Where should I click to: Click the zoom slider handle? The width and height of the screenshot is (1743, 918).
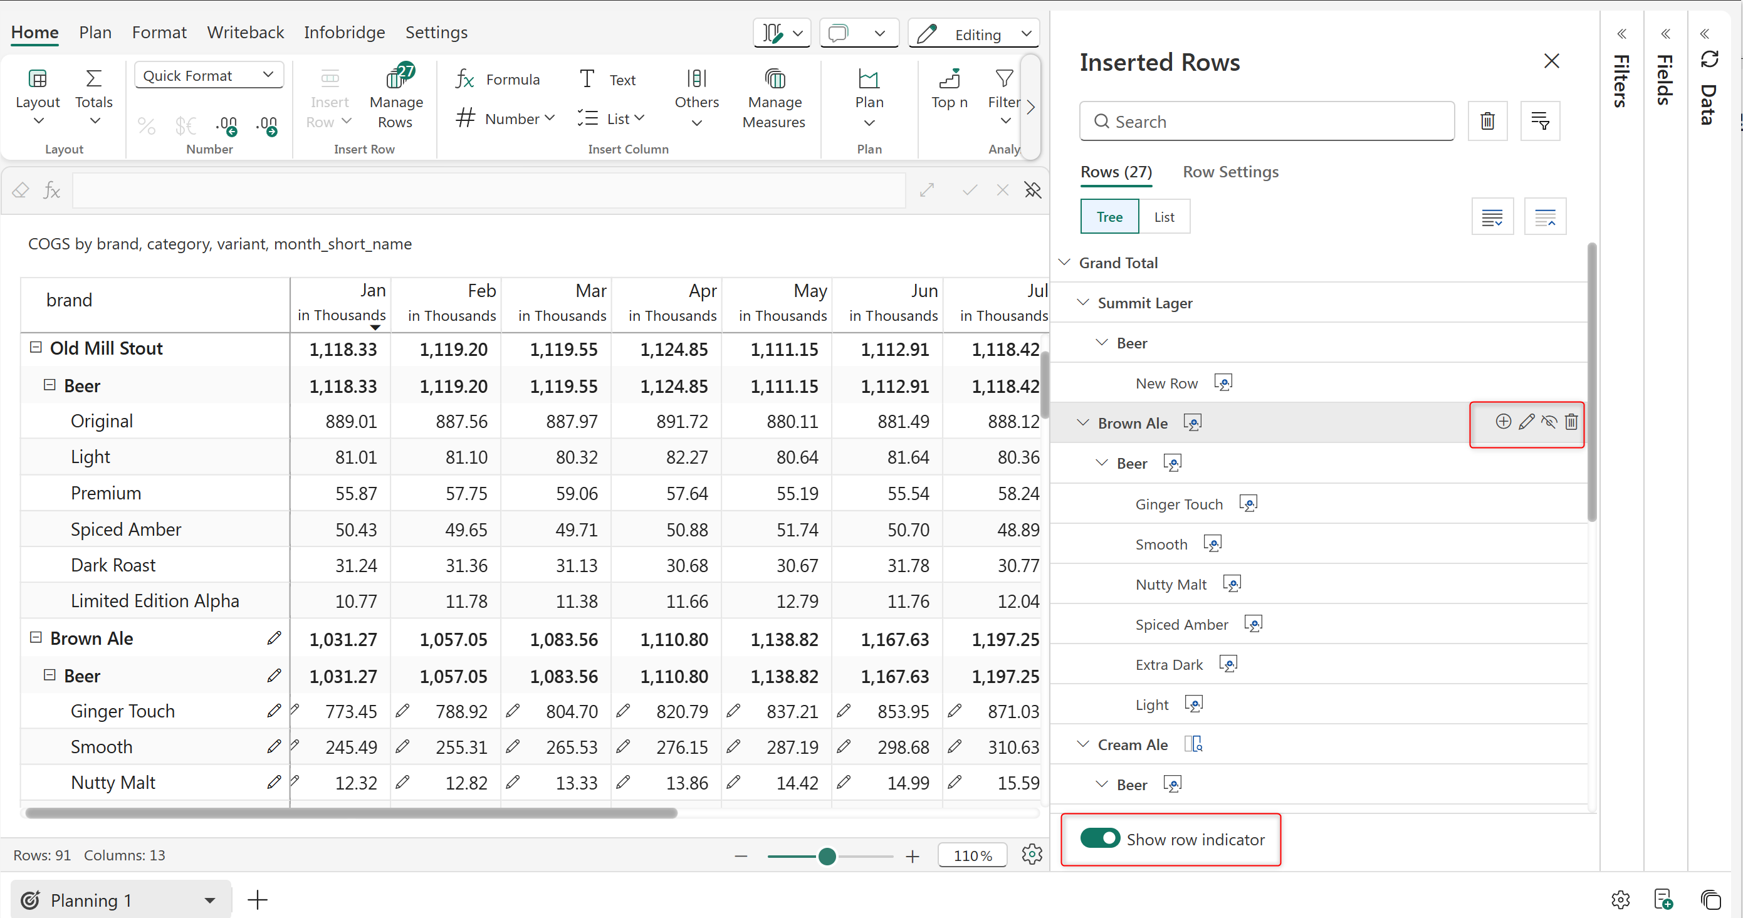(x=827, y=857)
